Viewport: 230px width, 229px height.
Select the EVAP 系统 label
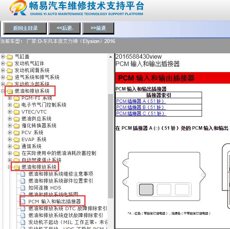tap(34, 139)
